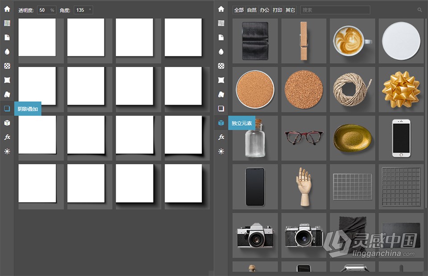Switch to the 全部 category tab
This screenshot has height=276, width=428.
pyautogui.click(x=239, y=10)
